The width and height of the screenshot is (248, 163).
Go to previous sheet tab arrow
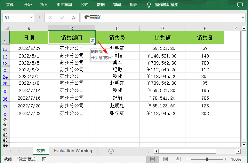pos(10,151)
